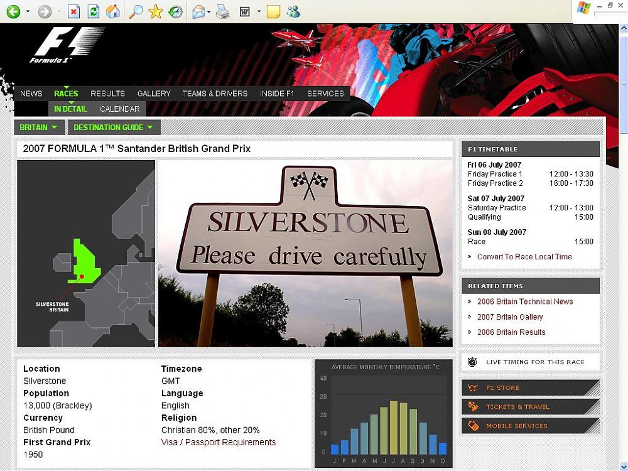This screenshot has width=628, height=471.
Task: Click the Christian 80%, other 20% text
Action: point(210,430)
